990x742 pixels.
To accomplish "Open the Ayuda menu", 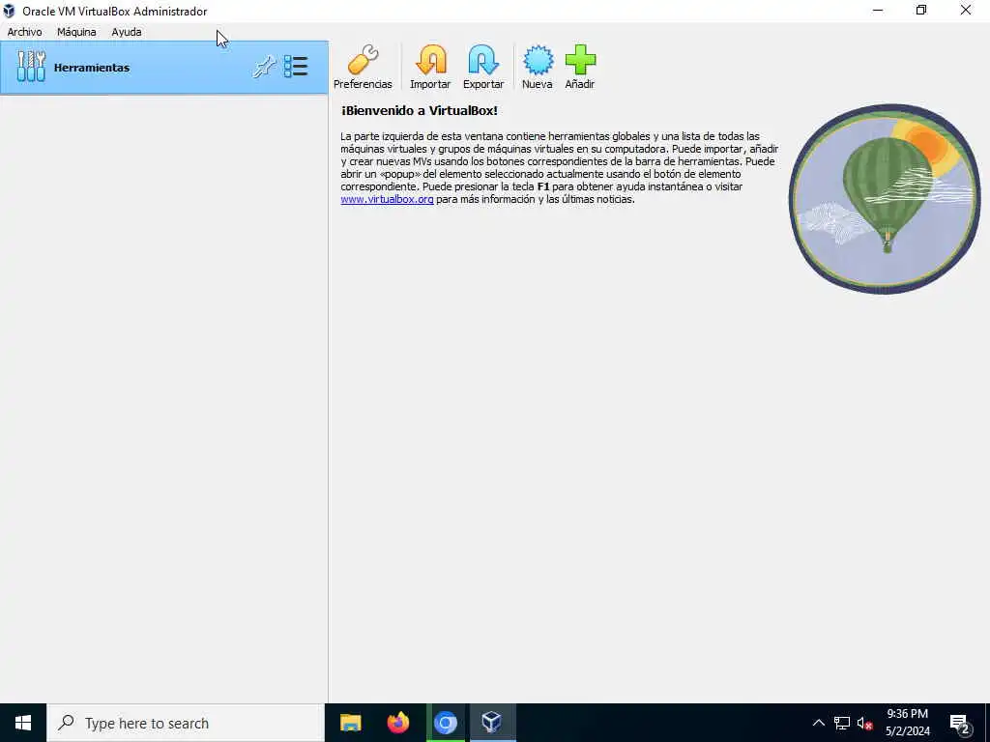I will 127,32.
